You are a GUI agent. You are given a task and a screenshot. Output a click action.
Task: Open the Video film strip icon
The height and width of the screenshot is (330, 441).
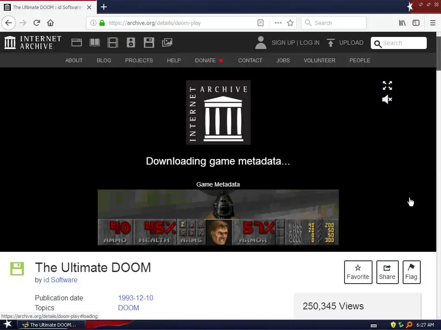(113, 43)
